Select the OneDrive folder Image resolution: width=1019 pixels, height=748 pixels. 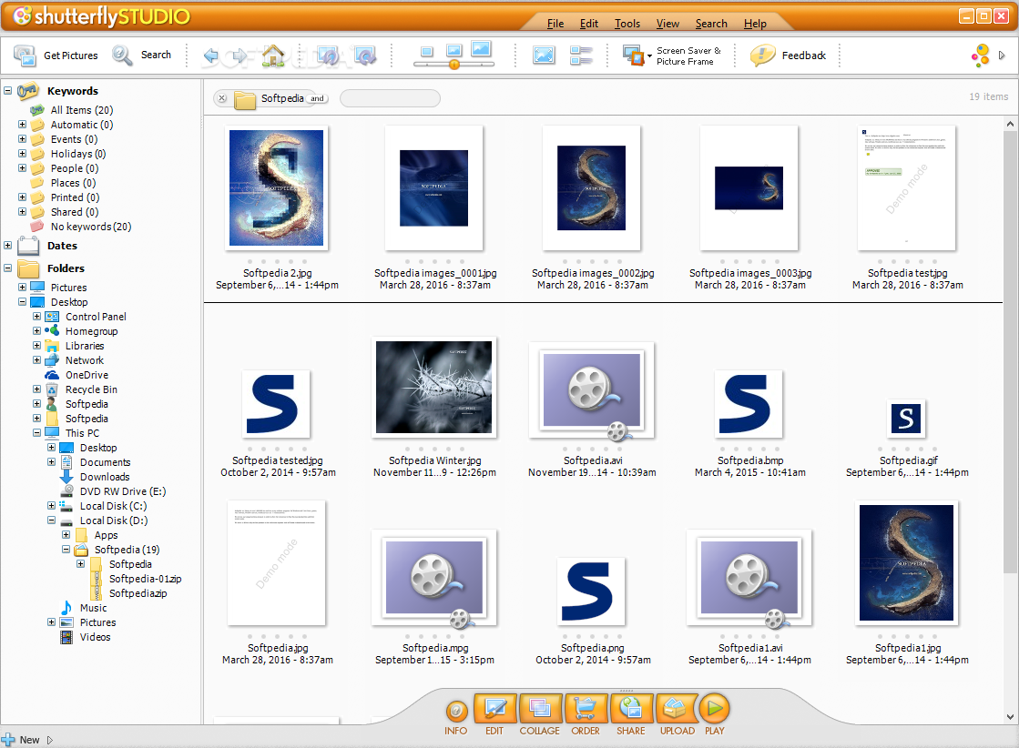(87, 375)
